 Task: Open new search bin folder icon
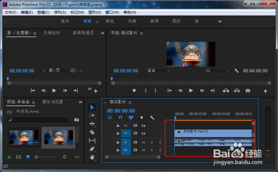pyautogui.click(x=76, y=120)
